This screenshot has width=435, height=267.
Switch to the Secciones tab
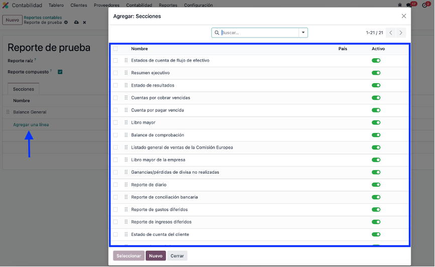pyautogui.click(x=23, y=89)
